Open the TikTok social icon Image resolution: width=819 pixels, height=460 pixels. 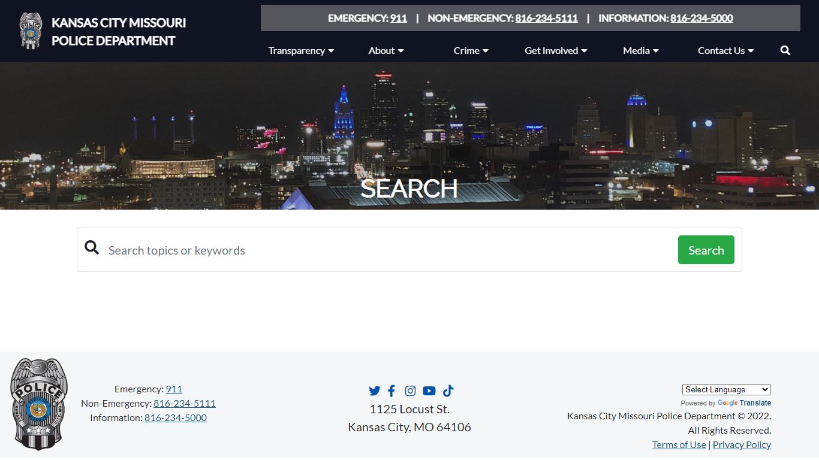coord(448,391)
